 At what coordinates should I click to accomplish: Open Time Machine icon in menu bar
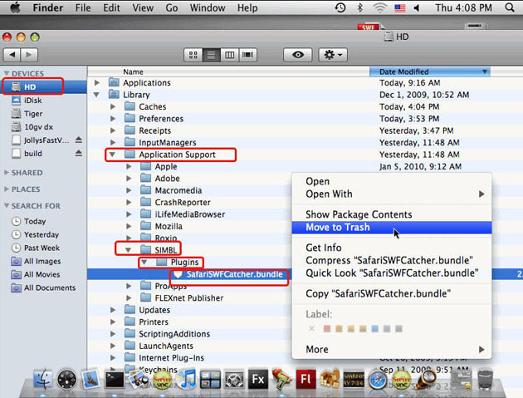340,7
